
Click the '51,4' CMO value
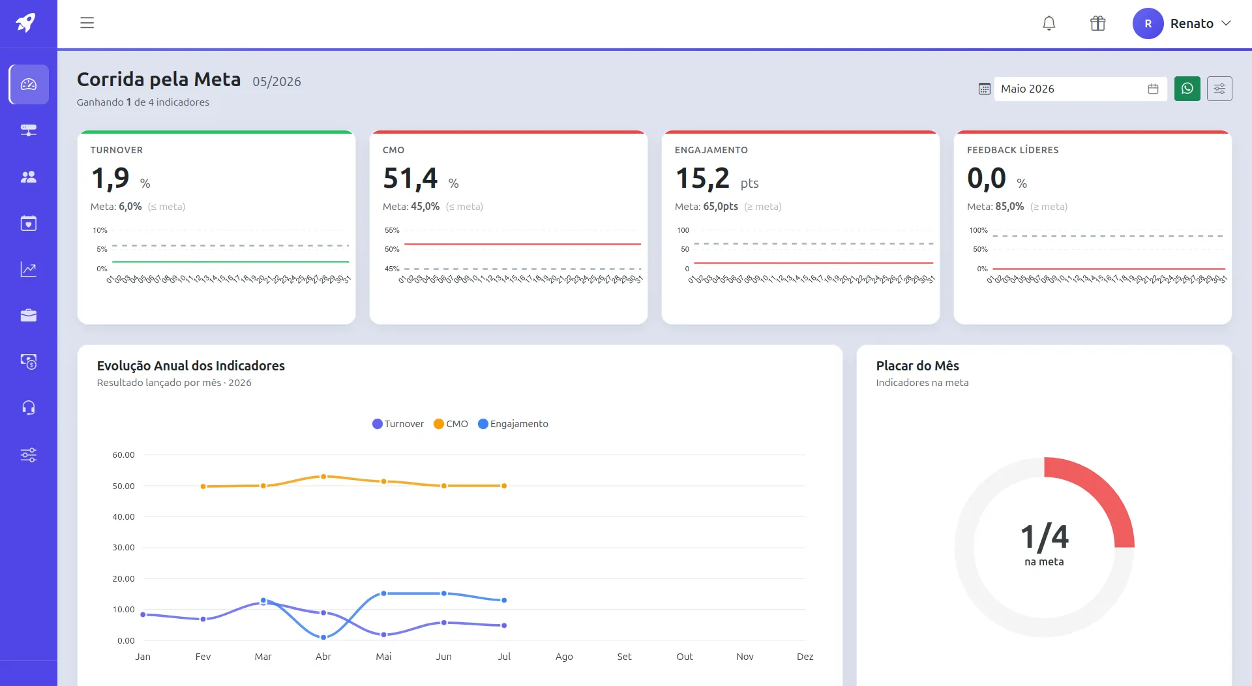tap(410, 178)
